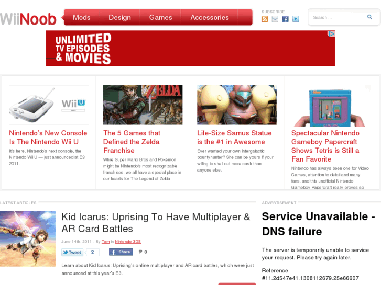
Task: Click the Samus excerpt 'Ever wanted your own intergalactic'
Action: pyautogui.click(x=235, y=161)
